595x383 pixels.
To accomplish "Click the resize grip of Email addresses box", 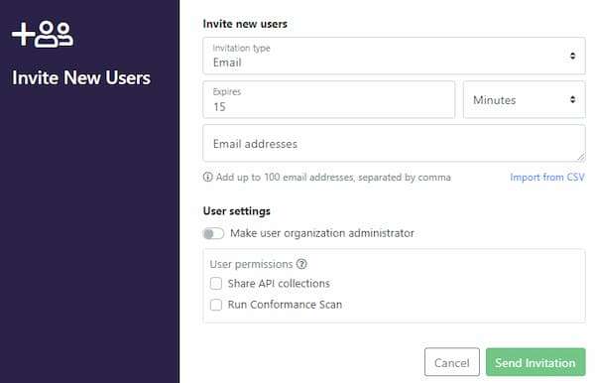I will [x=581, y=157].
